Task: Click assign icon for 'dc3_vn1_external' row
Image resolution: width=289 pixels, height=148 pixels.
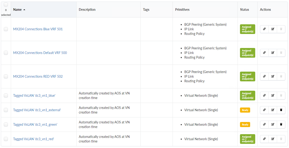Action: (264, 110)
